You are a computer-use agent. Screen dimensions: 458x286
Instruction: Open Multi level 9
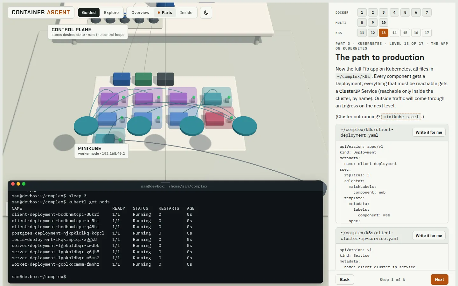373,23
